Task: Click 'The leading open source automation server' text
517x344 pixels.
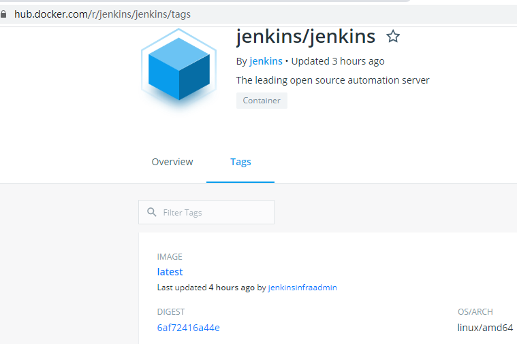Action: click(x=332, y=80)
